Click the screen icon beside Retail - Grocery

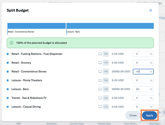tap(100, 63)
